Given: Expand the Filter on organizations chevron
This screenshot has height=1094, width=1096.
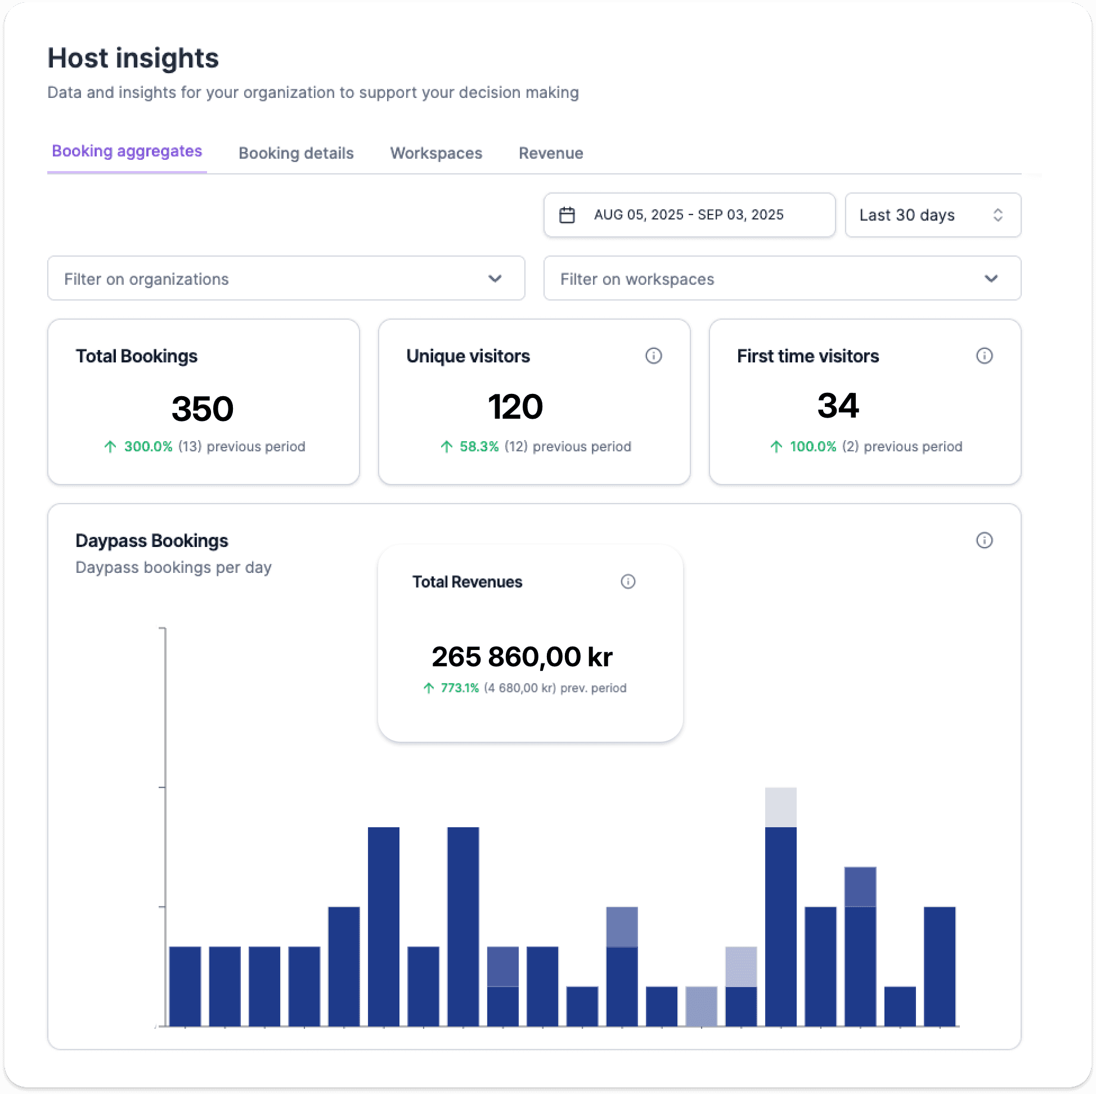Looking at the screenshot, I should coord(495,279).
